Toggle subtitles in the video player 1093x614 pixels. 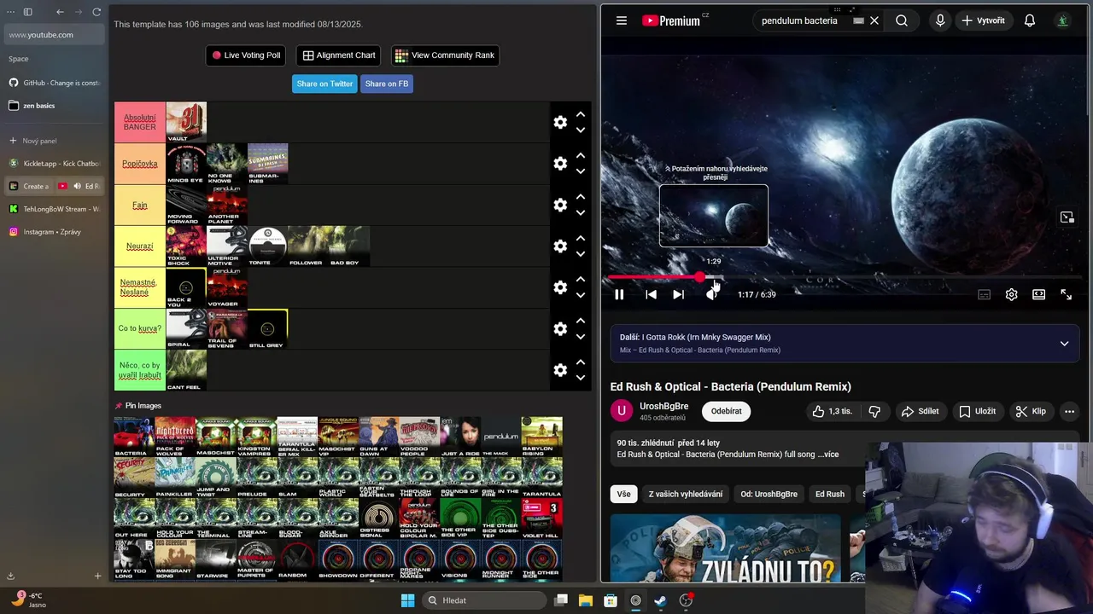pyautogui.click(x=984, y=294)
